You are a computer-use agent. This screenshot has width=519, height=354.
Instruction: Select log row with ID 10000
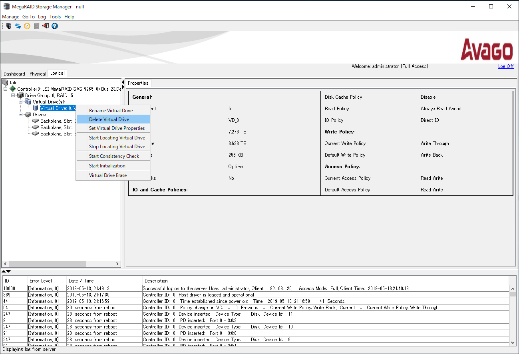256,288
